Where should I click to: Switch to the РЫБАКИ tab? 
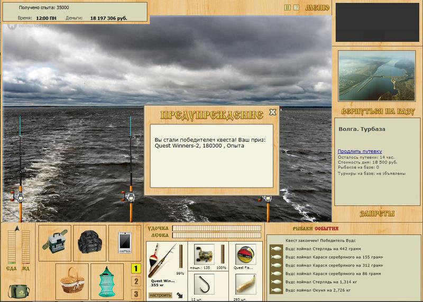[x=302, y=228]
